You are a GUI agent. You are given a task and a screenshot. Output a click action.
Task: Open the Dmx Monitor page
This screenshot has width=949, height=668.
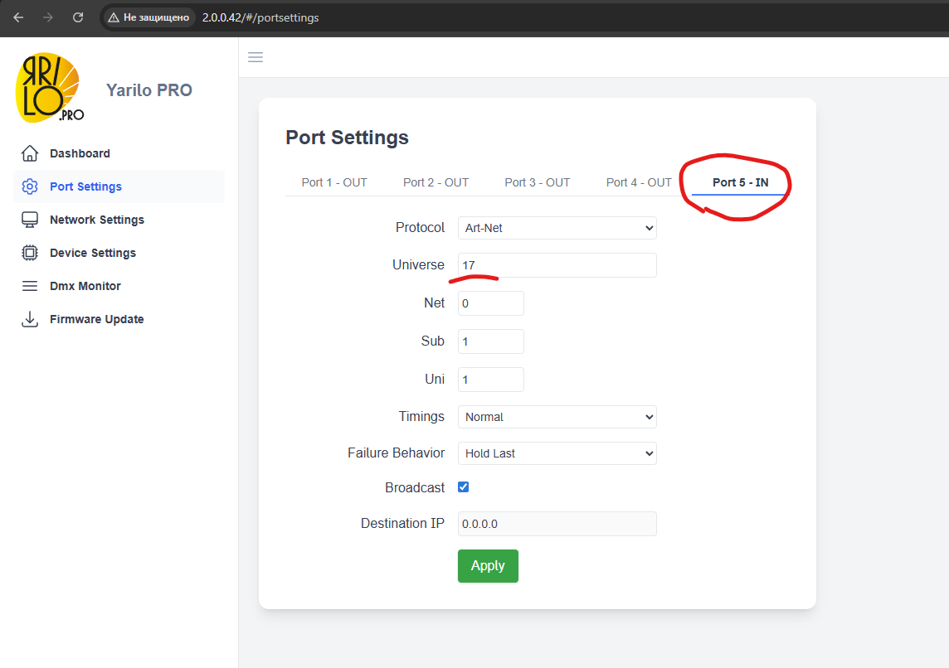click(85, 286)
